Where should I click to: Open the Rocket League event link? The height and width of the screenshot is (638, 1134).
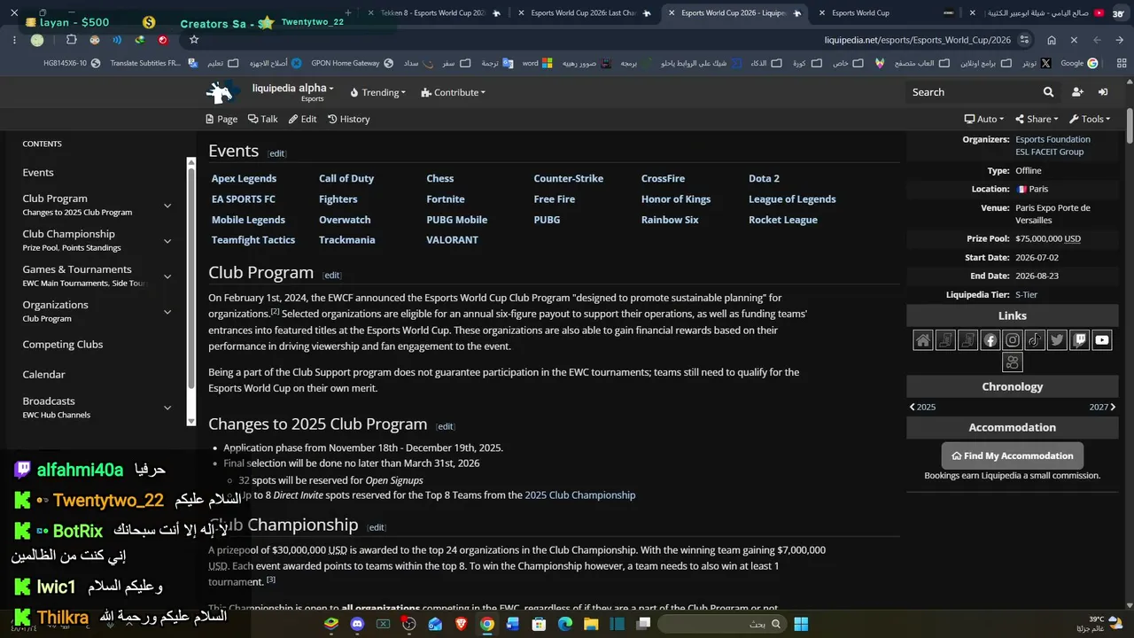tap(783, 220)
